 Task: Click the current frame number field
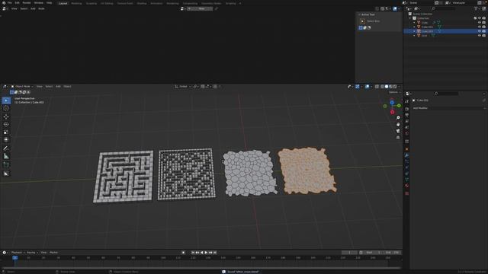pos(349,253)
